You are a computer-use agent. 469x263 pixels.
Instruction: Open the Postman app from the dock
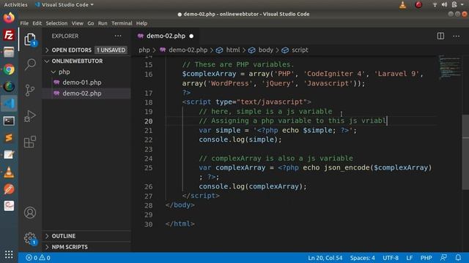point(9,189)
